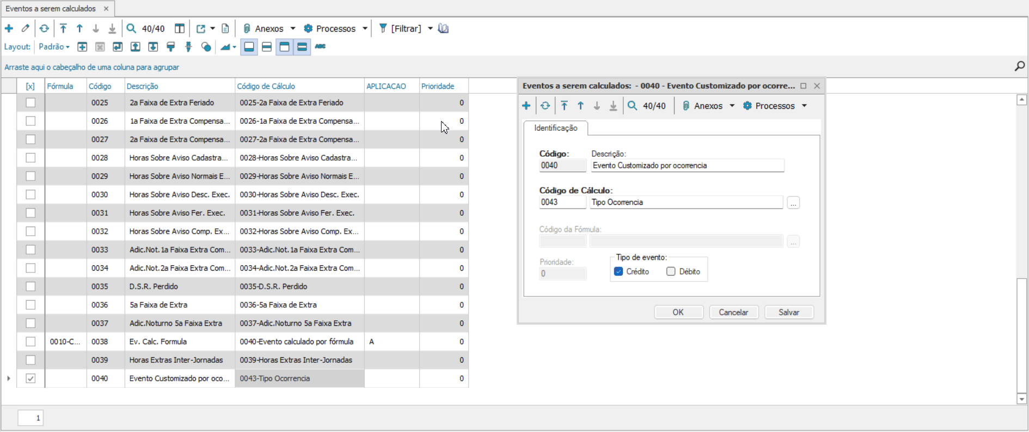This screenshot has height=432, width=1029.
Task: Open the Processos dropdown in main toolbar
Action: click(x=365, y=28)
